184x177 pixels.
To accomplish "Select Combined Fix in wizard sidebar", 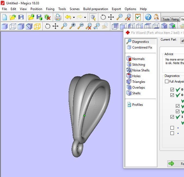I will (x=139, y=47).
